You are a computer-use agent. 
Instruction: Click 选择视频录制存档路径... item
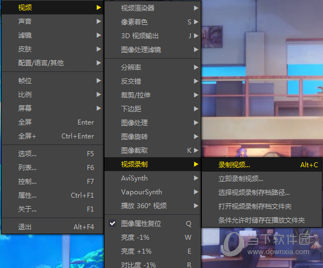[262, 192]
